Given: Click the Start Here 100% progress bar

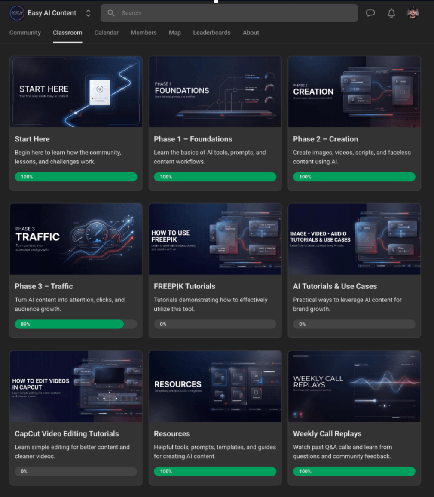Looking at the screenshot, I should pyautogui.click(x=76, y=177).
